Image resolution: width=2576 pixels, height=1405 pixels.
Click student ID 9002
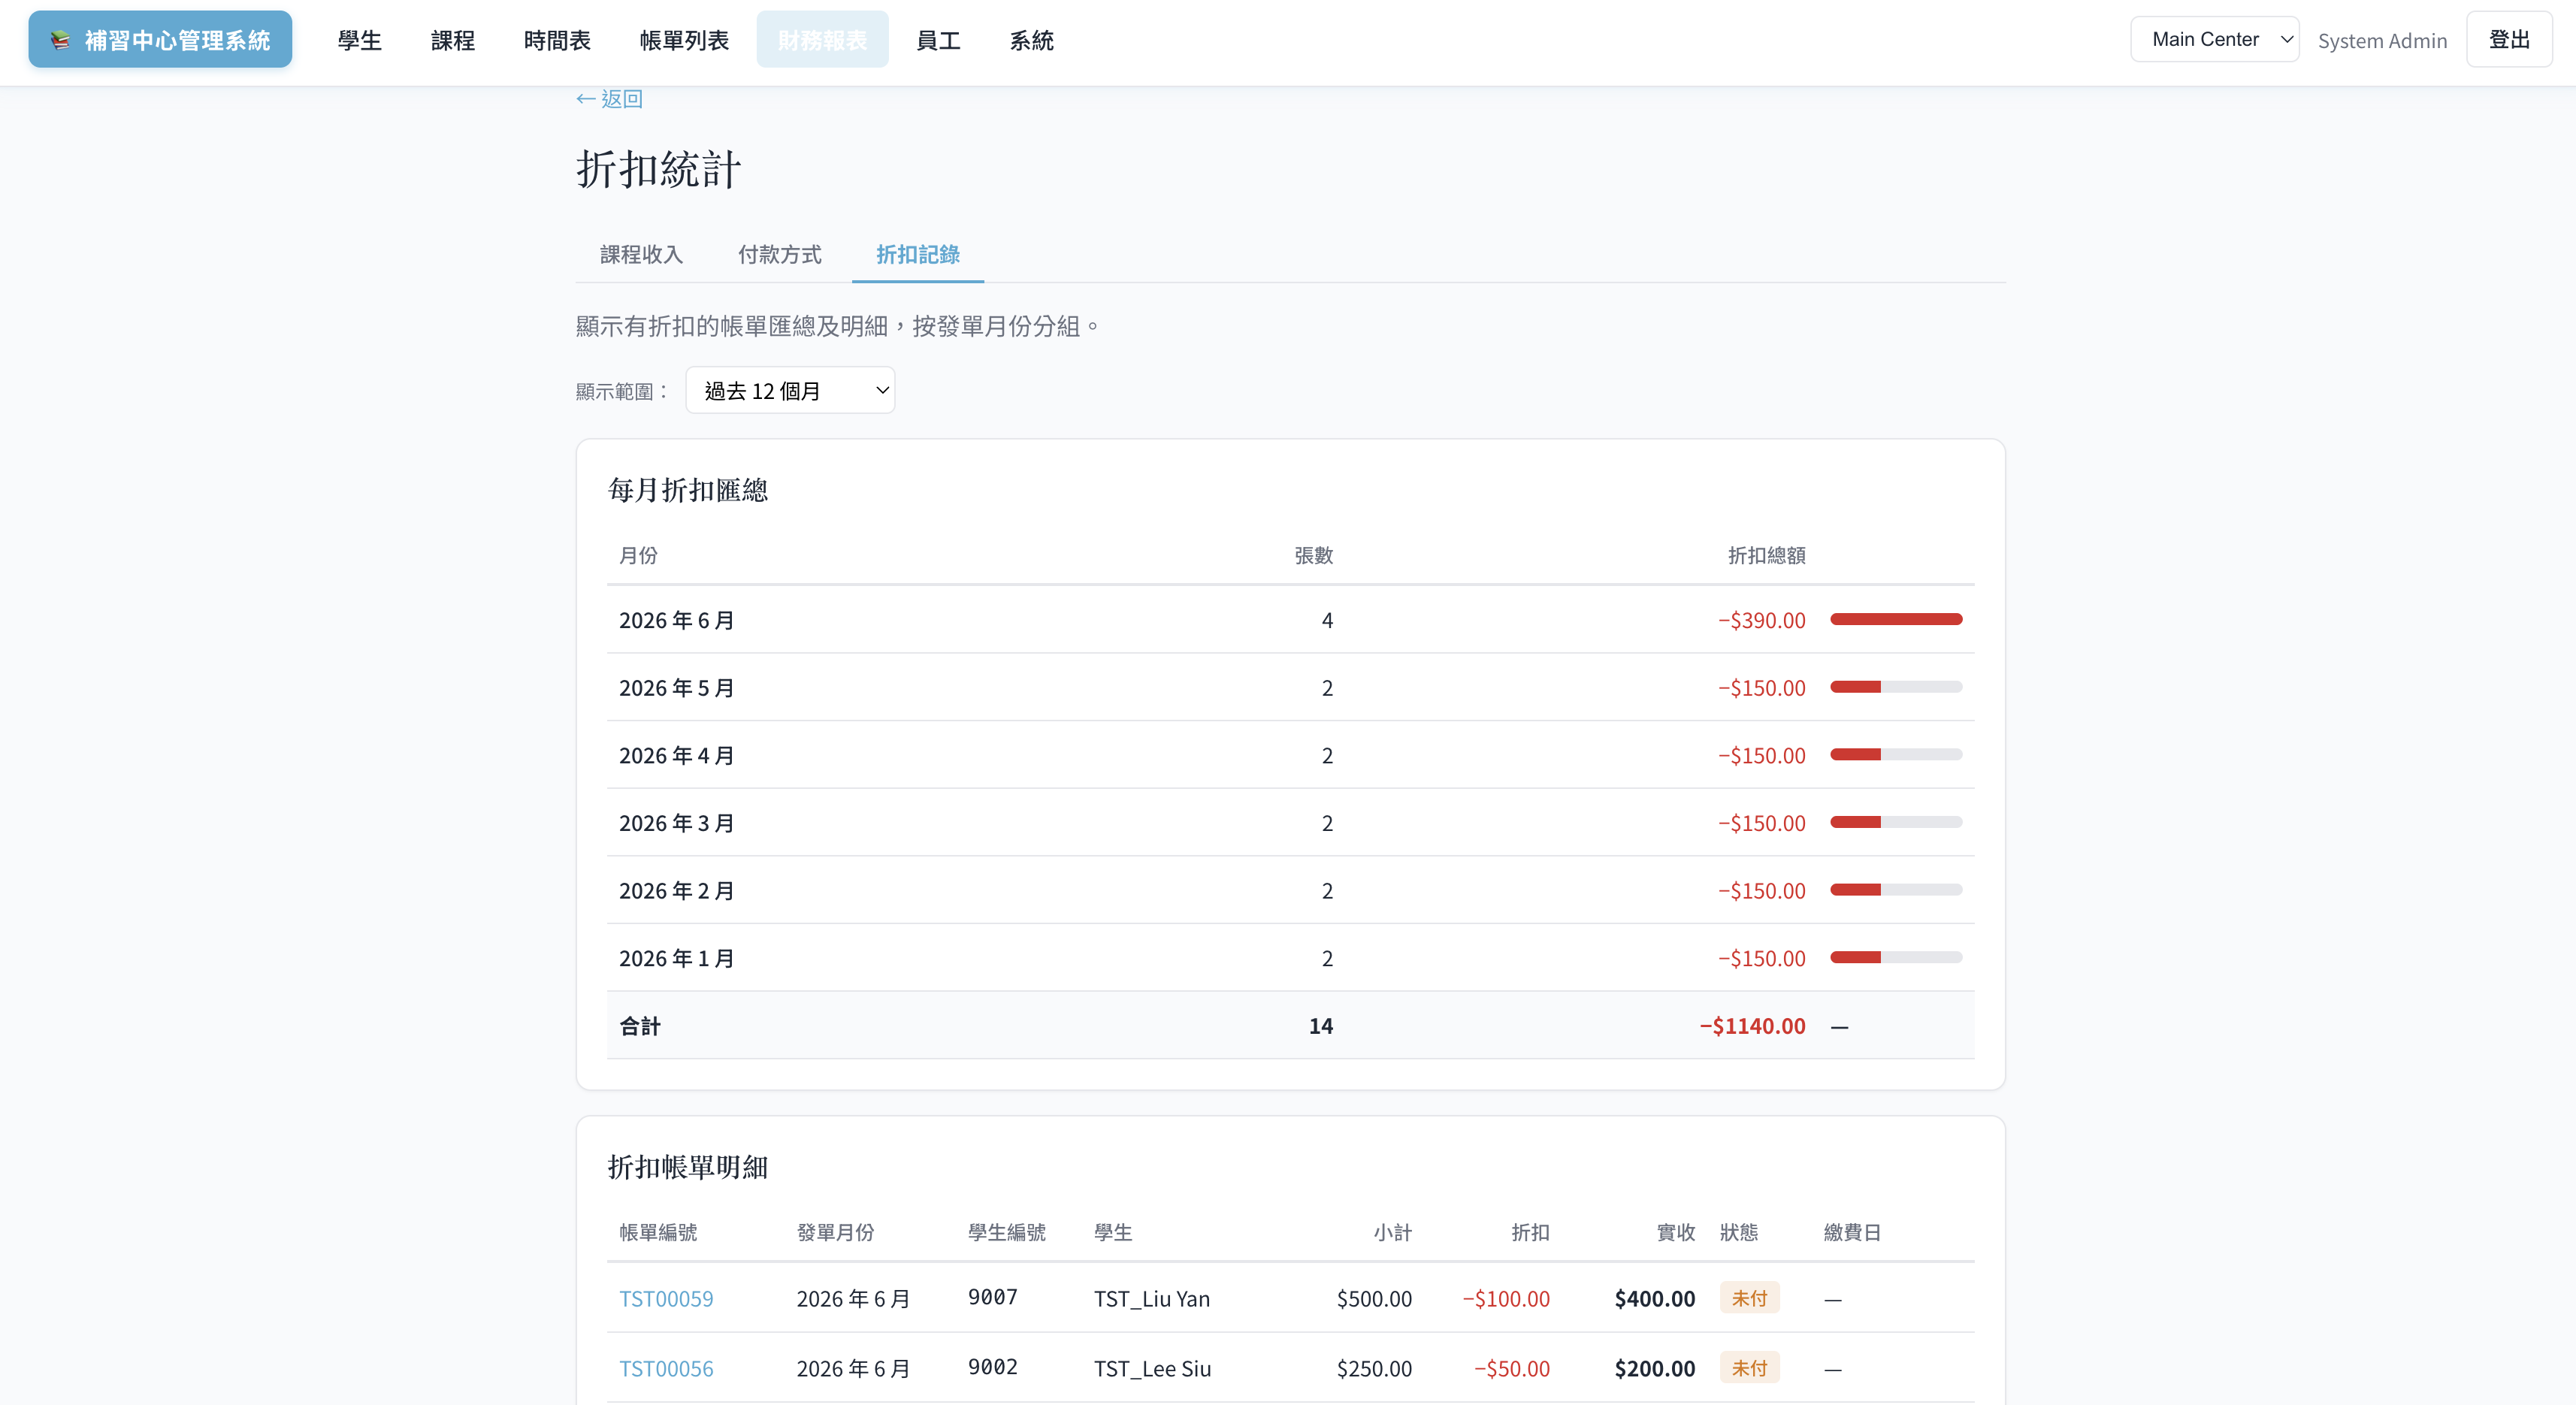992,1367
